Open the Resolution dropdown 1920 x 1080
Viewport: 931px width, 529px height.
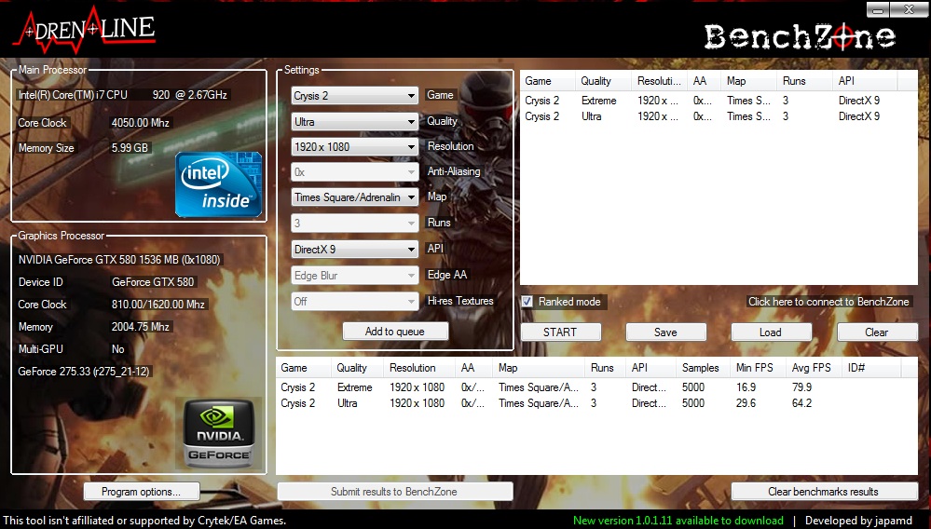(x=354, y=146)
